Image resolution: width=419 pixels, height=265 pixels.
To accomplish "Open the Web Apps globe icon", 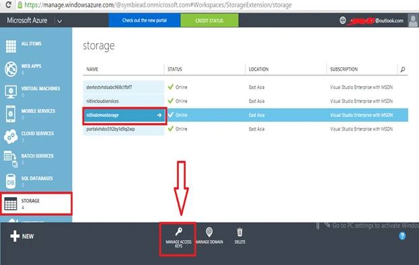I will pos(11,69).
